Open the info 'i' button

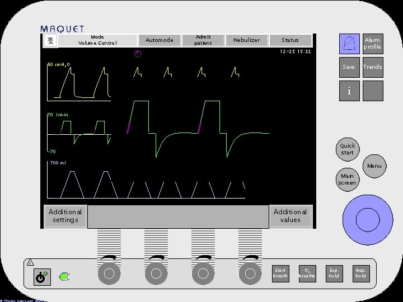(349, 91)
